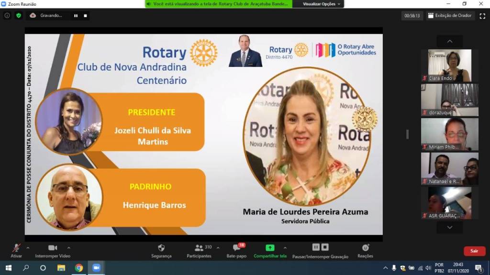Open the Participantes list
The width and height of the screenshot is (490, 275).
[x=199, y=250]
